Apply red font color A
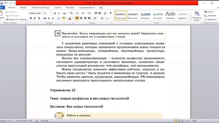 point(70,18)
